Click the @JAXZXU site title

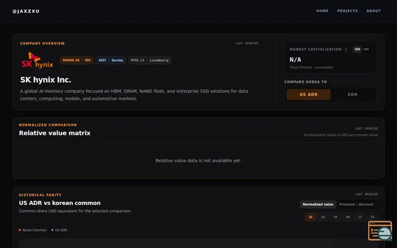pos(26,11)
